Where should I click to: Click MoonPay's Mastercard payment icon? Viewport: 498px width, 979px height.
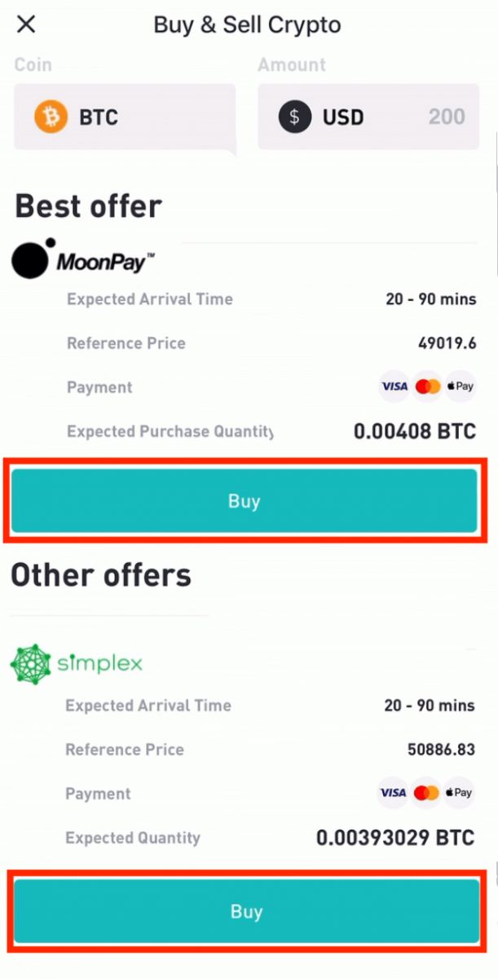[x=427, y=387]
